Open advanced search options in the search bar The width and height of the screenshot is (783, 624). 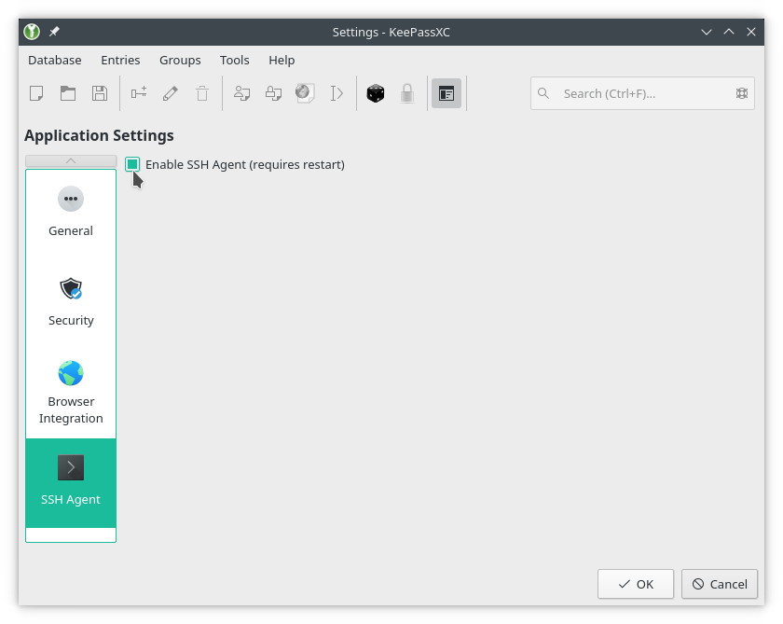click(742, 93)
